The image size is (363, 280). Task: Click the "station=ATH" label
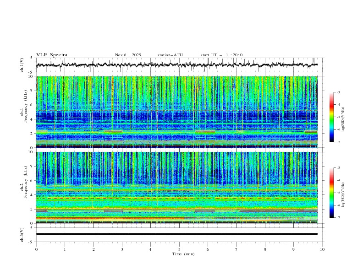click(170, 55)
